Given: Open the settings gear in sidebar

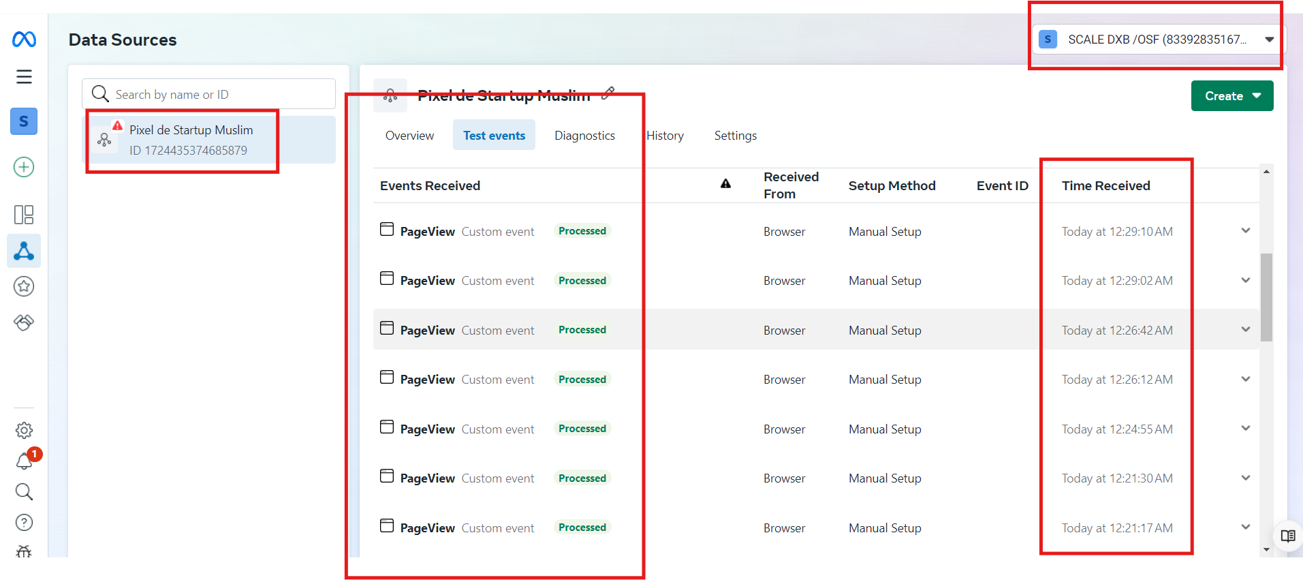Looking at the screenshot, I should pos(24,430).
